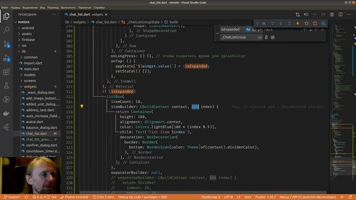Screen dimensions: 356x200
Task: Open the Testing flask view
Action: tap(6, 86)
